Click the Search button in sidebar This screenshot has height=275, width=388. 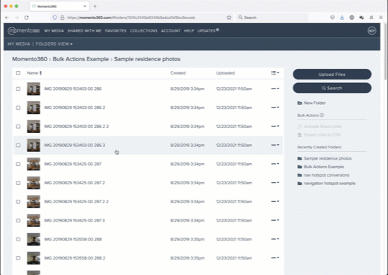point(332,88)
